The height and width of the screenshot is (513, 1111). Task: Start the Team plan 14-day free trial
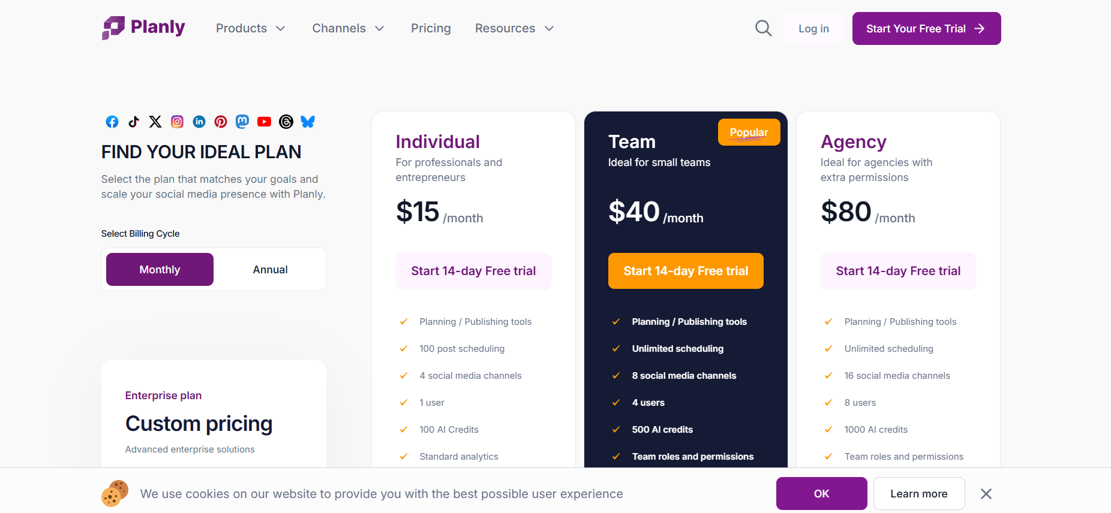tap(686, 271)
